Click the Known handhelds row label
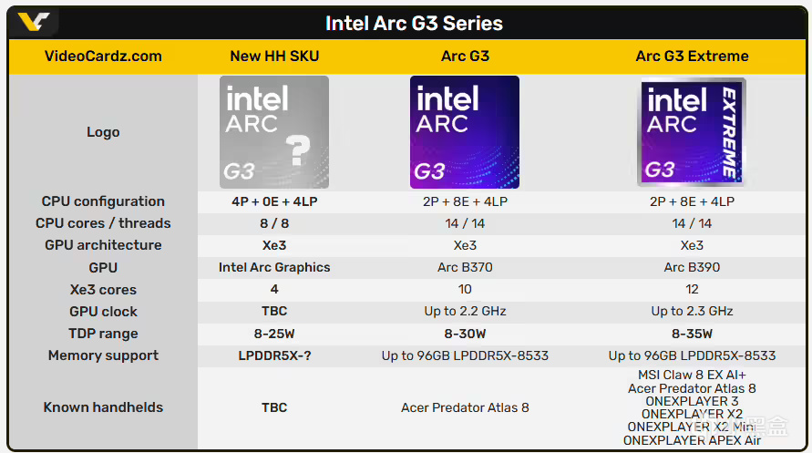The height and width of the screenshot is (453, 812). (103, 407)
